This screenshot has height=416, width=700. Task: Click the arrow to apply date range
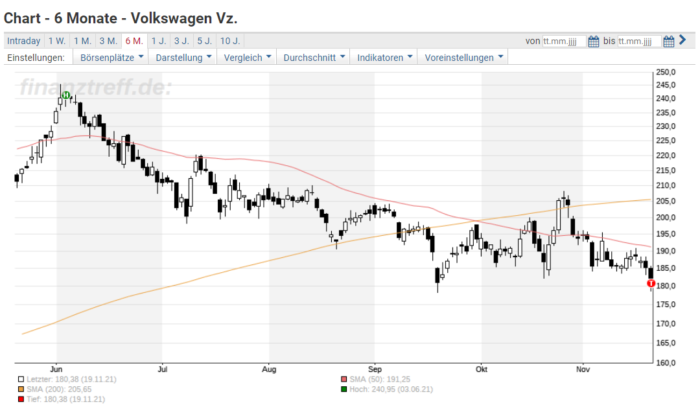point(682,40)
